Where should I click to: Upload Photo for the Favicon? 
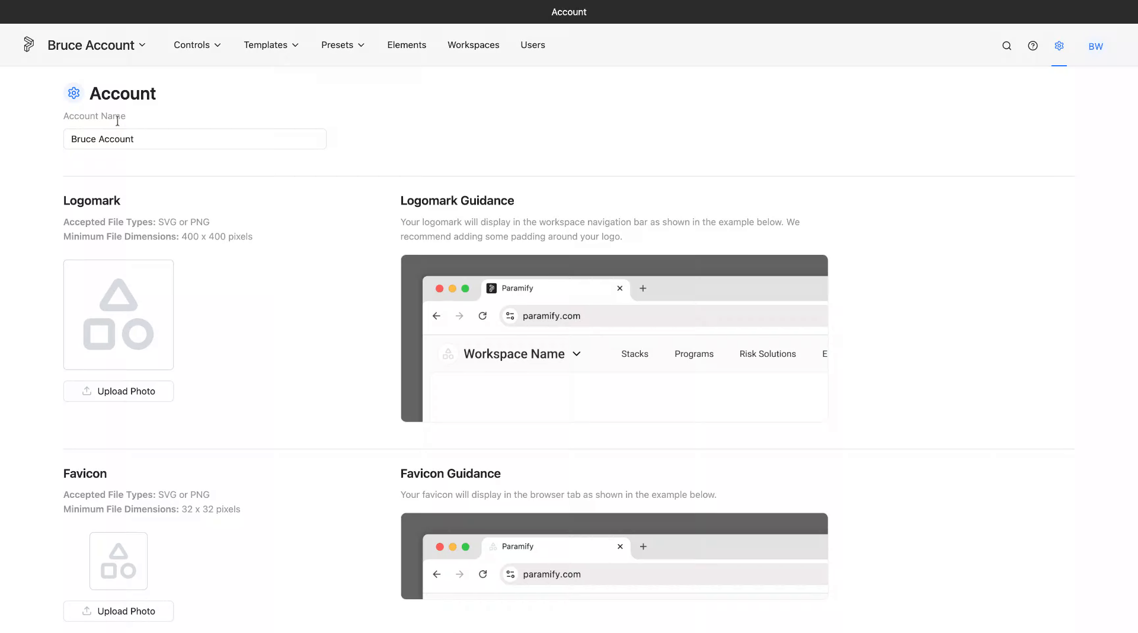(119, 611)
